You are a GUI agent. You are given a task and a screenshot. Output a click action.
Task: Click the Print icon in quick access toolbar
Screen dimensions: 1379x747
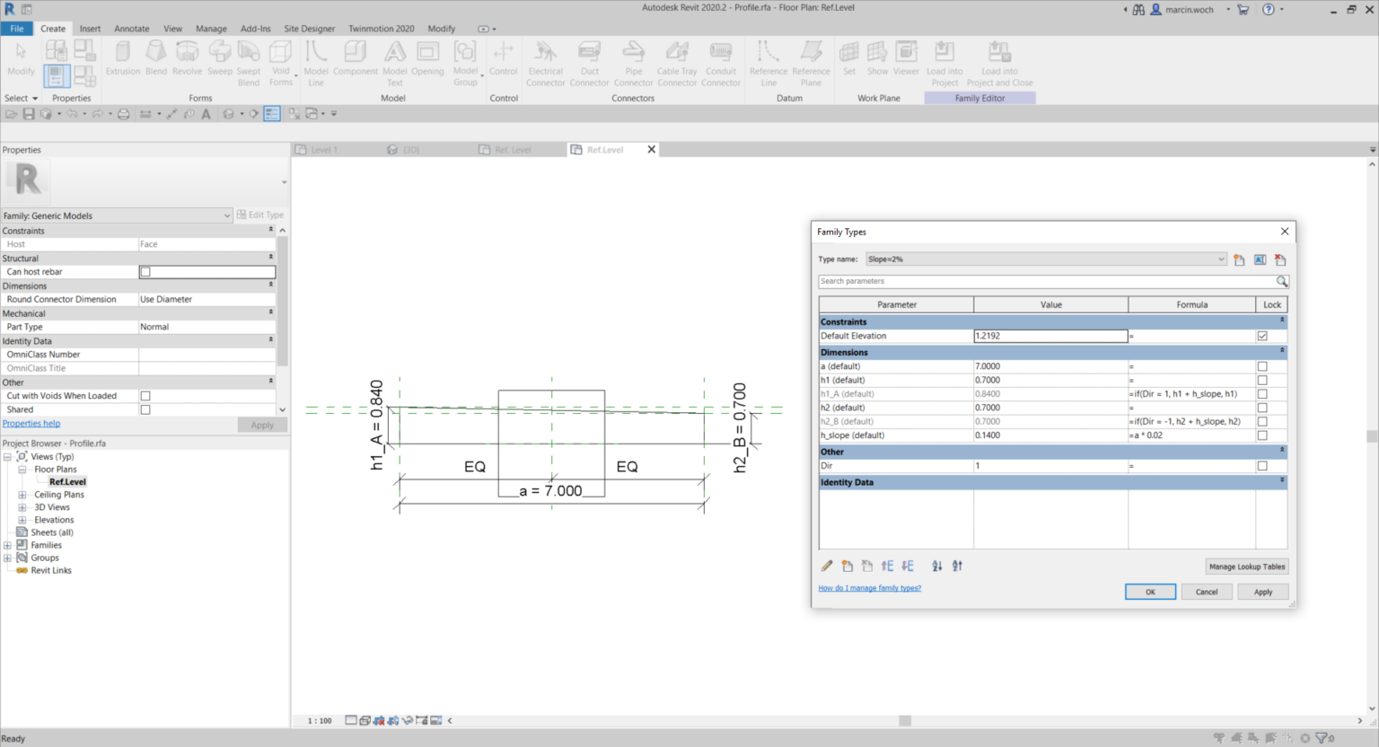[x=123, y=114]
